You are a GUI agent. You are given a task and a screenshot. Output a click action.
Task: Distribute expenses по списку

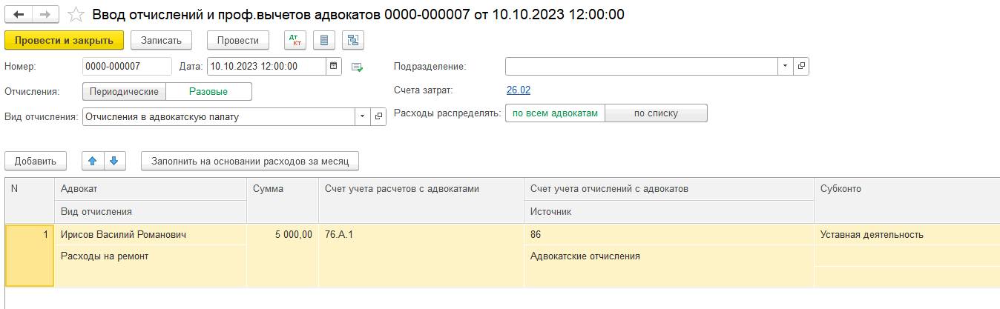point(656,113)
